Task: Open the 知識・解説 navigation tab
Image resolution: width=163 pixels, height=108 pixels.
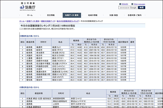Action: click(114, 15)
